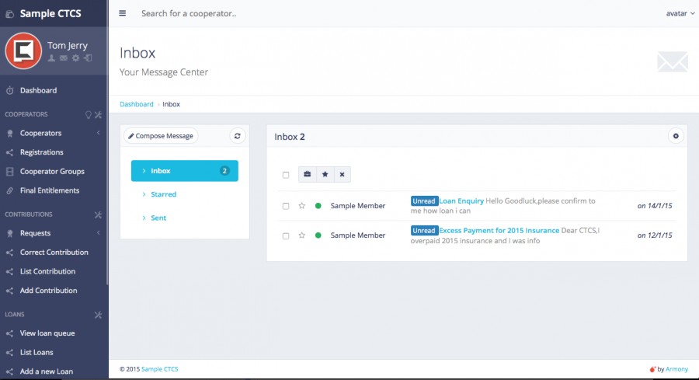699x380 pixels.
Task: Click the refresh icon beside Compose Message
Action: coord(238,136)
